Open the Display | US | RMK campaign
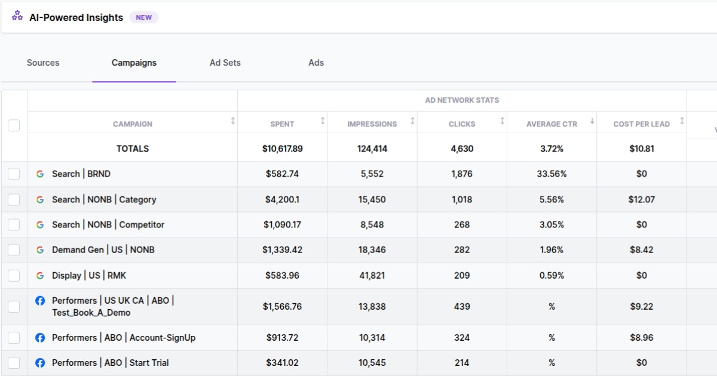The image size is (717, 376). (x=89, y=276)
